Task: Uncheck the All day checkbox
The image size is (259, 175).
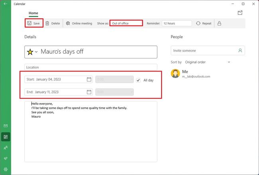Action: 138,80
